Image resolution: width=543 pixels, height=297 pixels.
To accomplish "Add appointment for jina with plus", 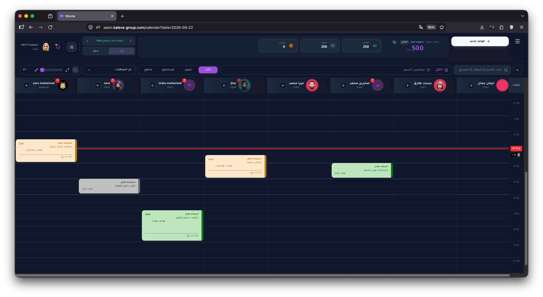I will click(224, 85).
